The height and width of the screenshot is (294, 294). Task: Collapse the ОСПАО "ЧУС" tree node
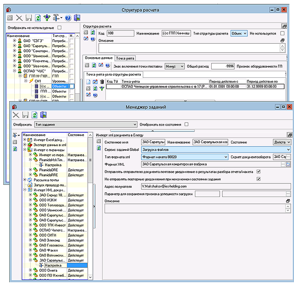[x=14, y=71]
